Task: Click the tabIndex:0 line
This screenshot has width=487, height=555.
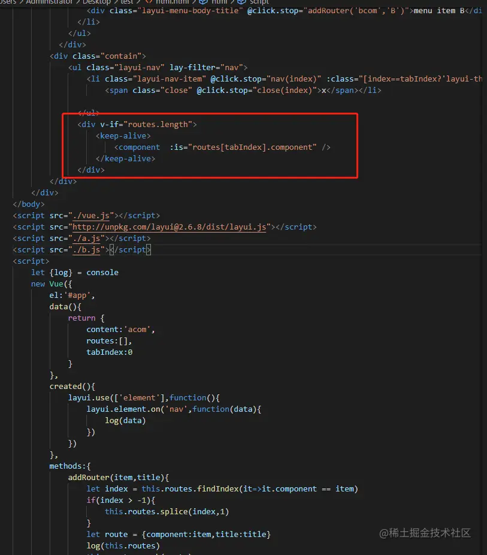Action: 109,352
